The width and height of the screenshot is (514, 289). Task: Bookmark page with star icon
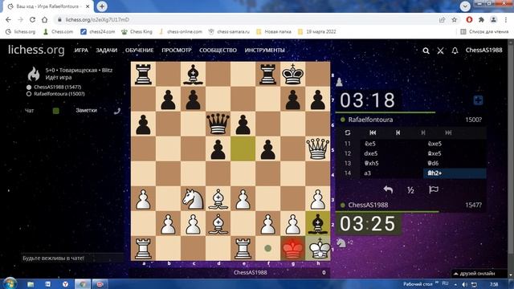455,19
